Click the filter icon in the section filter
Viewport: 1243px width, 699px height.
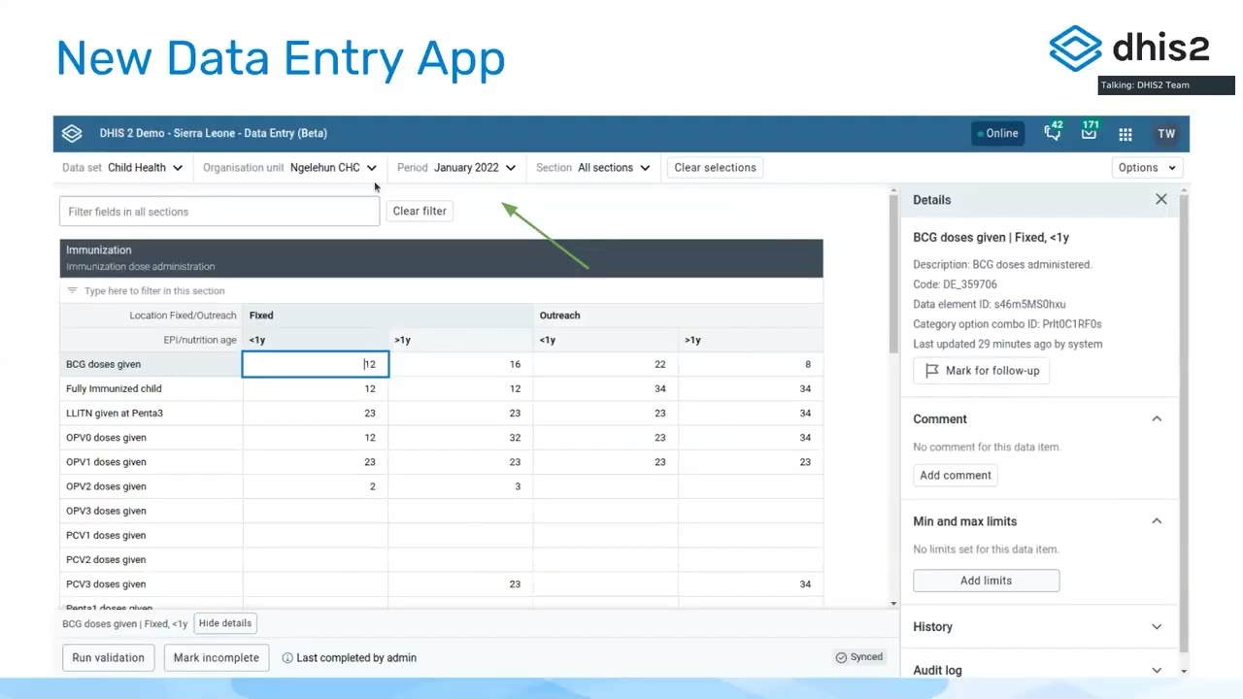point(72,291)
